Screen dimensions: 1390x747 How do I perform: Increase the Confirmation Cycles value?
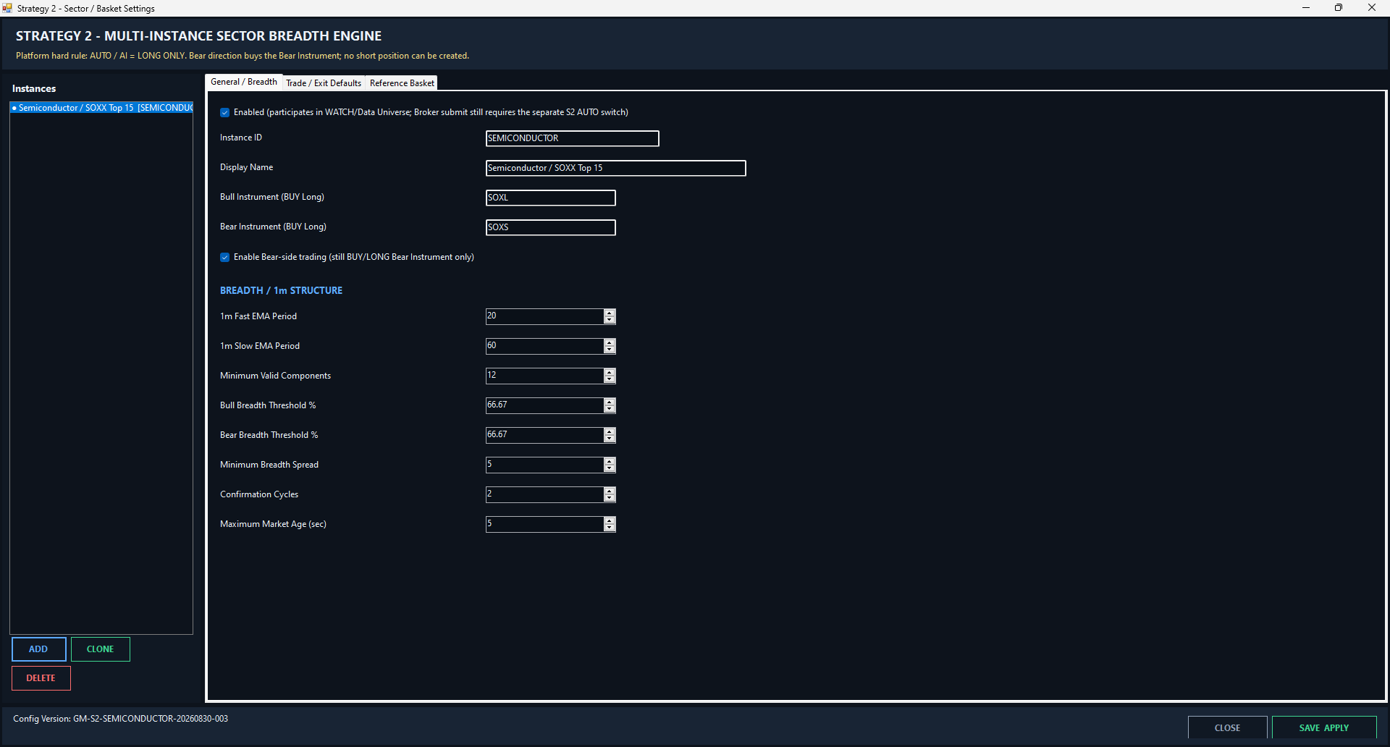click(610, 491)
